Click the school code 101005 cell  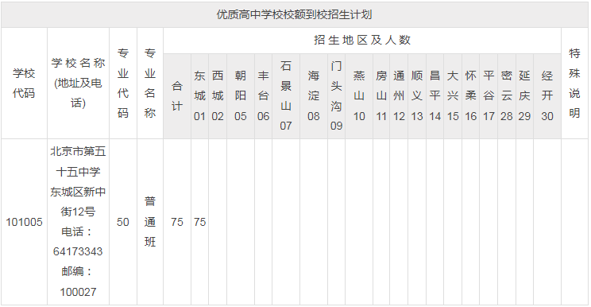coord(24,222)
